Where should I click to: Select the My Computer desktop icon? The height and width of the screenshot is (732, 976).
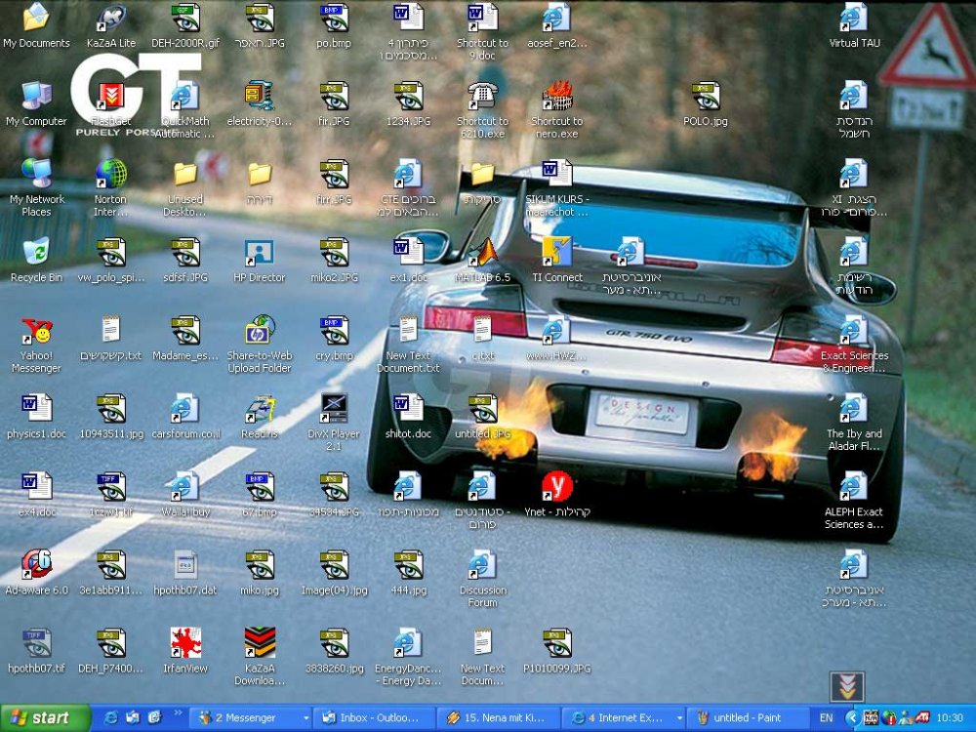tap(36, 96)
